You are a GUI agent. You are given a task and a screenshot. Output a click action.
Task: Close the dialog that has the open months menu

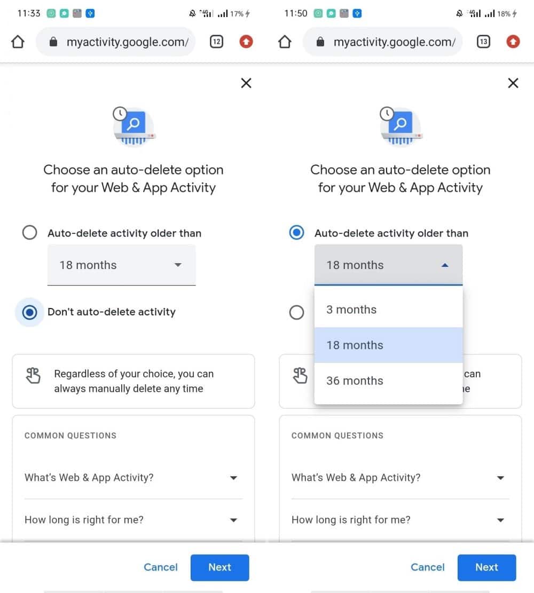[x=513, y=83]
